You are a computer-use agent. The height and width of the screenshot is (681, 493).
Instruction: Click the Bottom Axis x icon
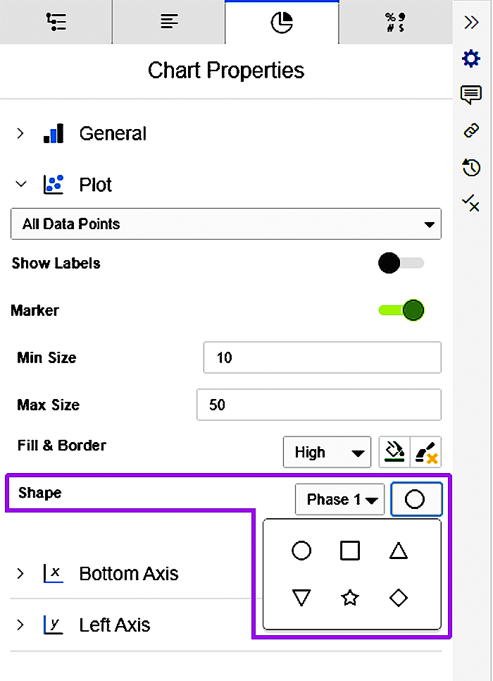click(x=54, y=573)
